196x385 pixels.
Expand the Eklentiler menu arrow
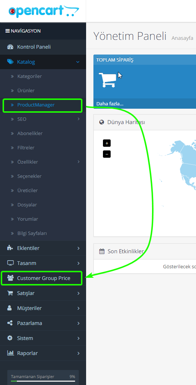click(x=78, y=248)
